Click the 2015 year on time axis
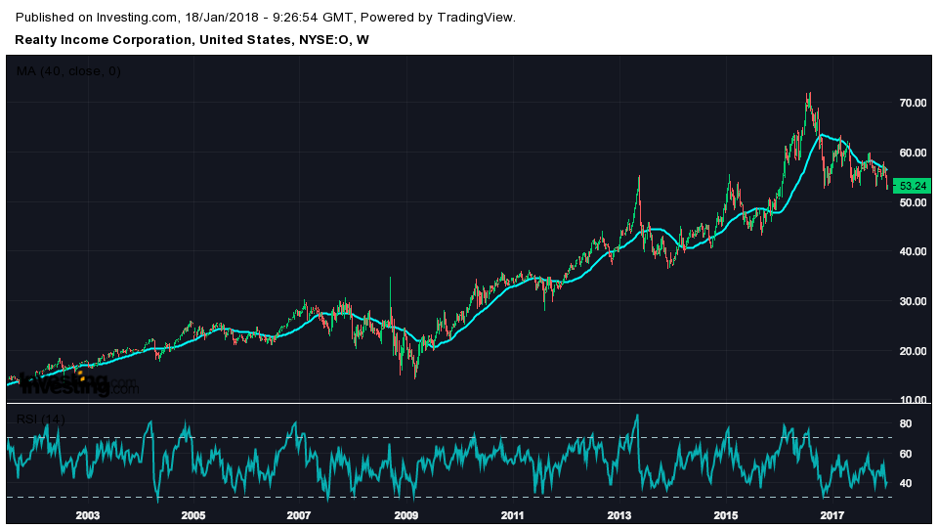 pyautogui.click(x=726, y=515)
